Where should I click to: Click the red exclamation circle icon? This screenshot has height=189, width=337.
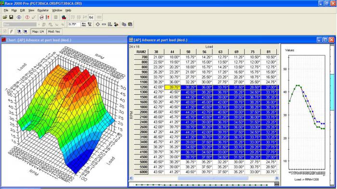pos(27,17)
